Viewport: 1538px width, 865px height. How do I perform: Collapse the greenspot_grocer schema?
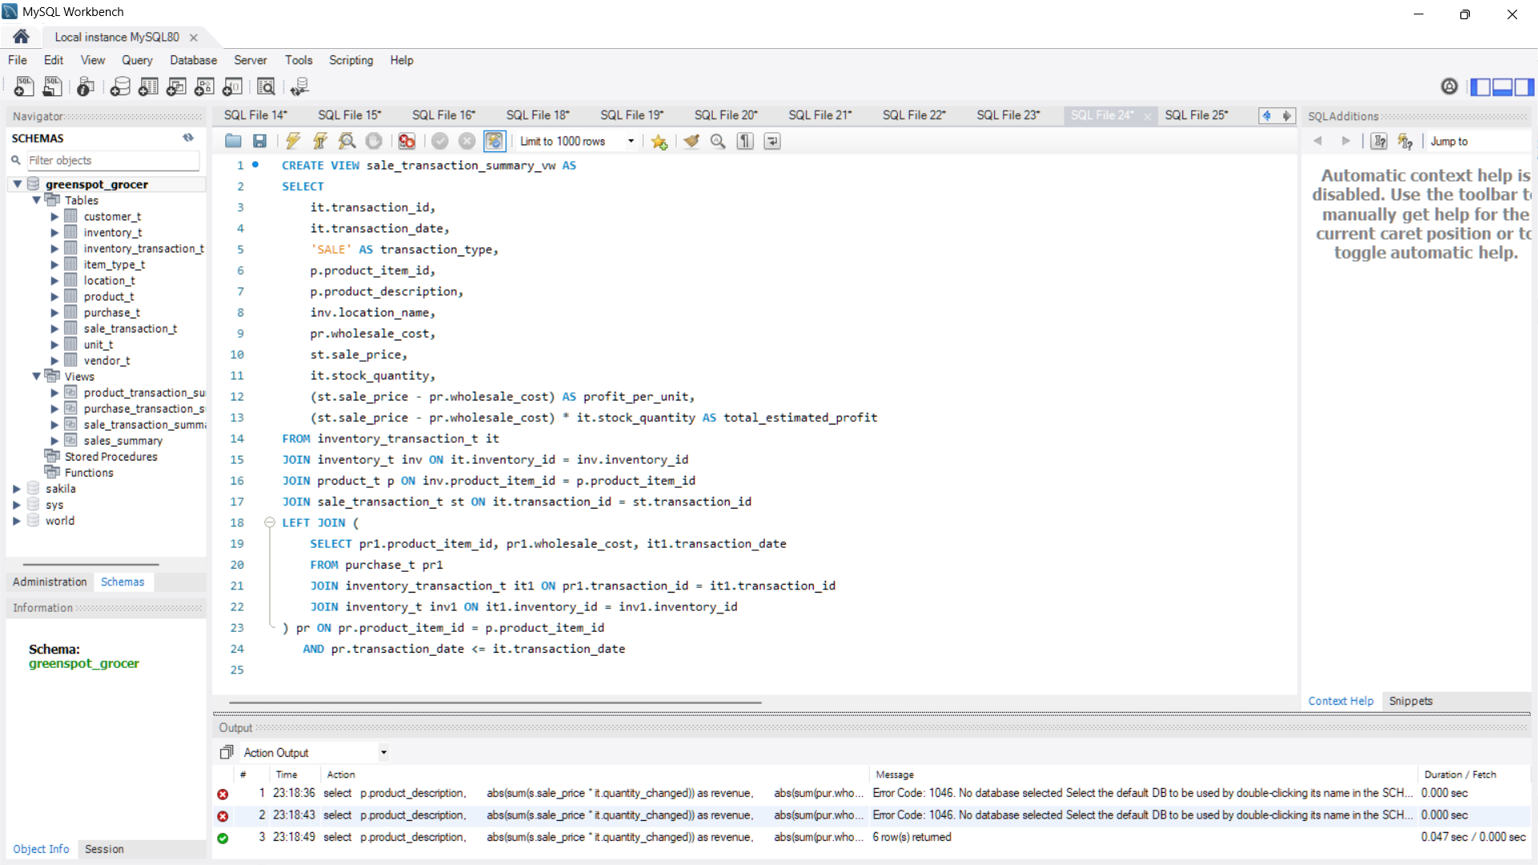pos(17,184)
